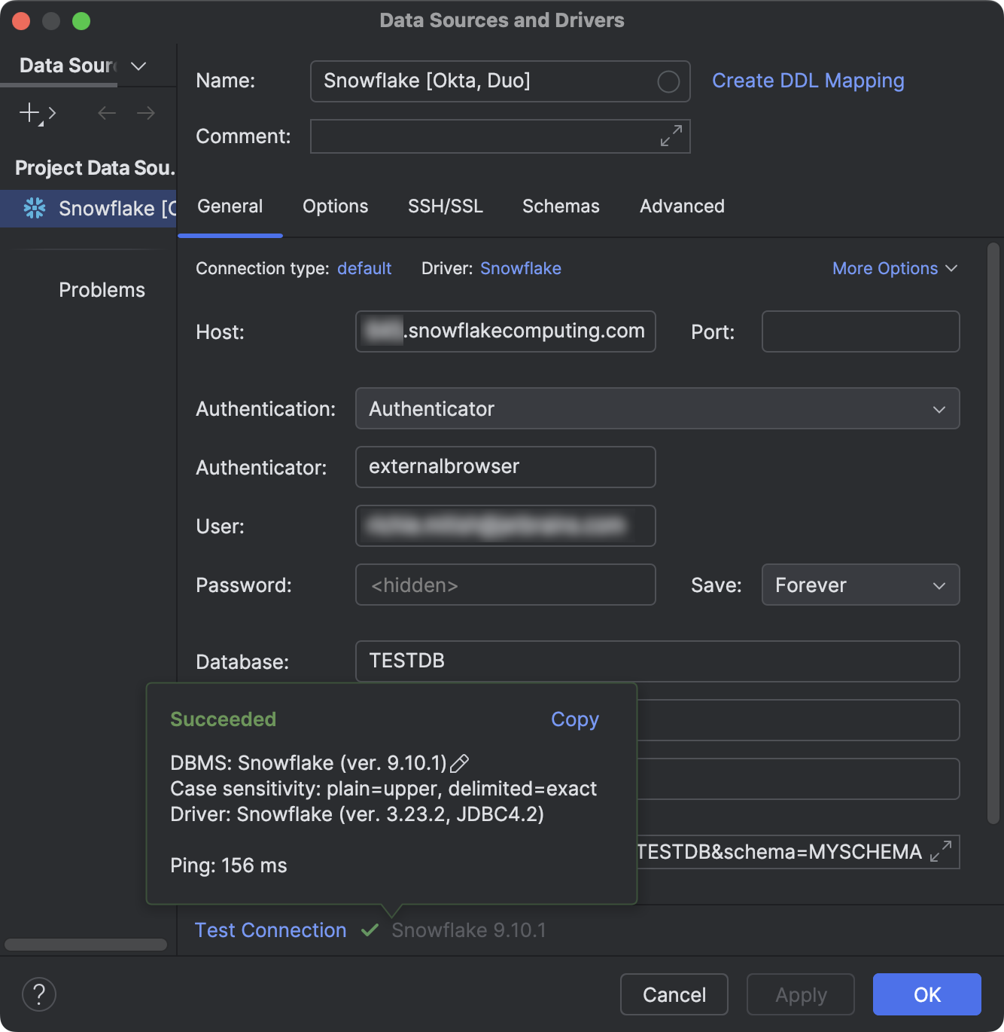Open the Advanced tab
The height and width of the screenshot is (1032, 1004).
click(681, 206)
